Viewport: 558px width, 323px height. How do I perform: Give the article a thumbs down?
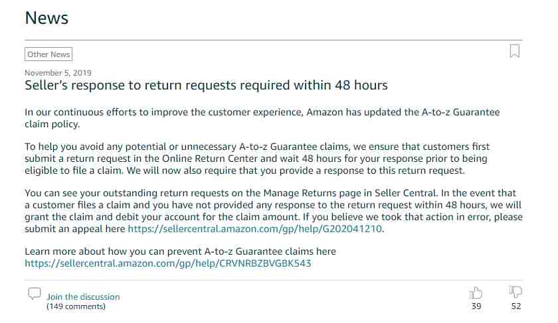(515, 292)
